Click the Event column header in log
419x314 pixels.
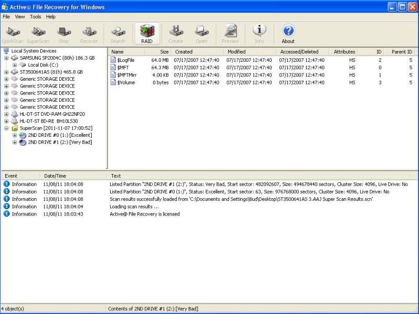point(20,176)
